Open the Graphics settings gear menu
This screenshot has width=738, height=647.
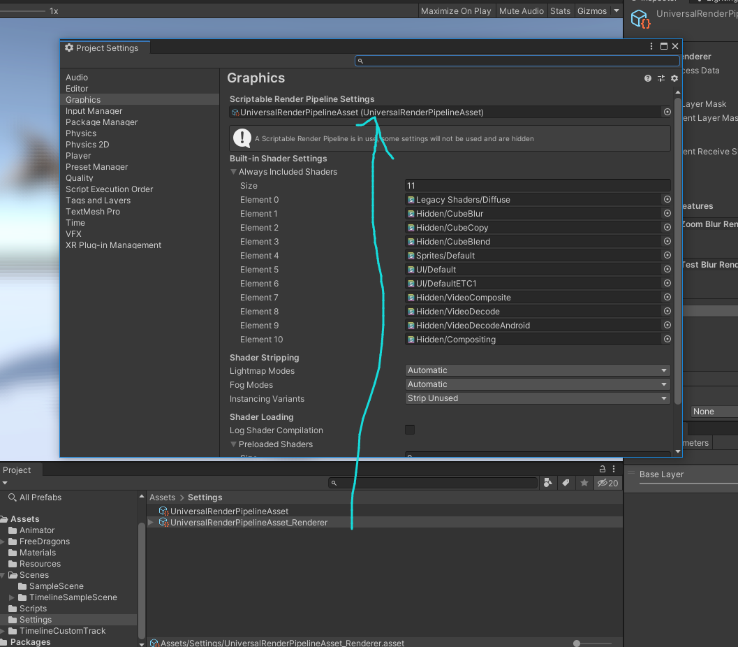click(674, 78)
